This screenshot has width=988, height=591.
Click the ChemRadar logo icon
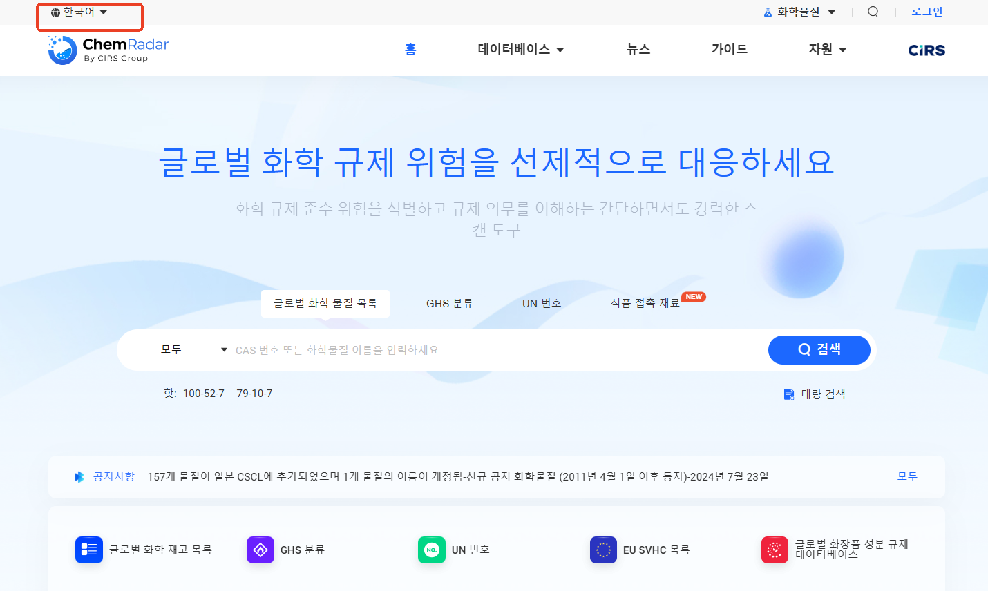62,50
